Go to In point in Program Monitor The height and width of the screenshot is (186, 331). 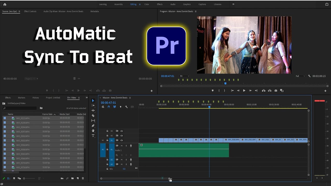tap(232, 91)
